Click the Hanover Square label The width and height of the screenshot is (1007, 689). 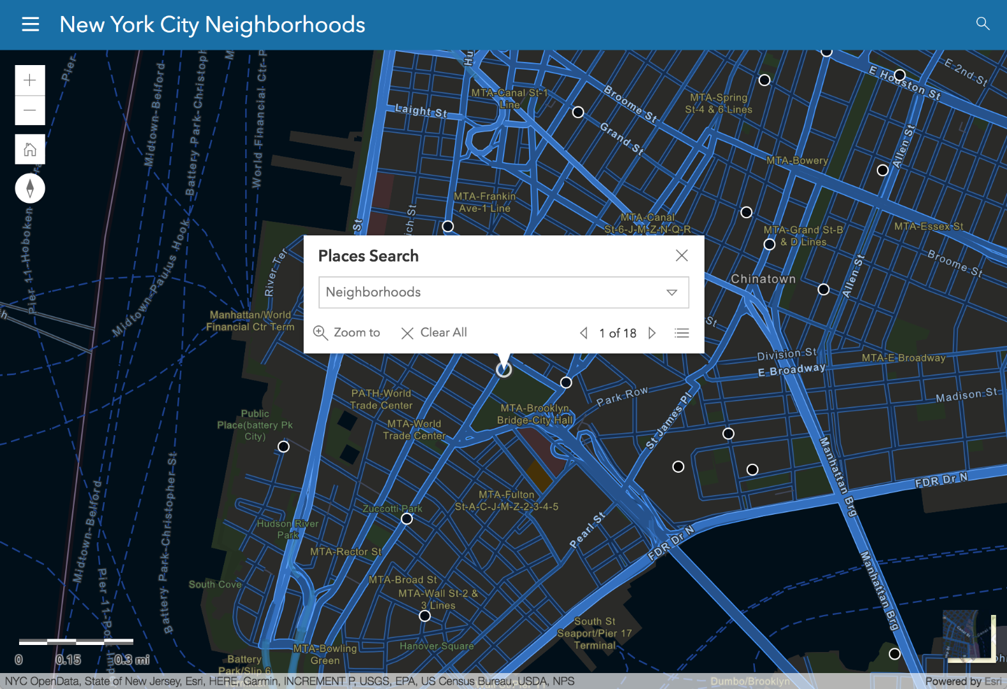(x=437, y=646)
